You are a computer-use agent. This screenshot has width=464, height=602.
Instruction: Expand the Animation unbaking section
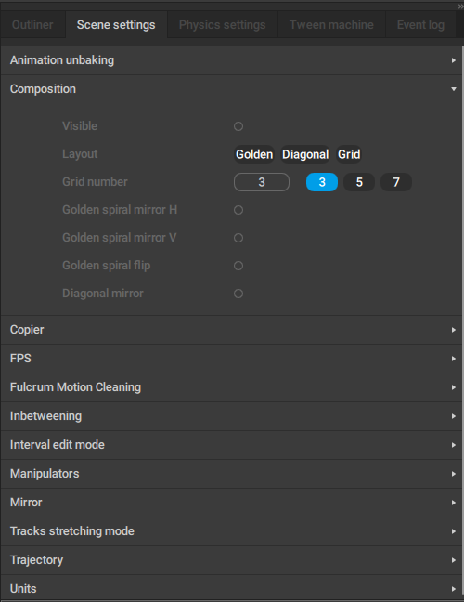click(x=231, y=60)
